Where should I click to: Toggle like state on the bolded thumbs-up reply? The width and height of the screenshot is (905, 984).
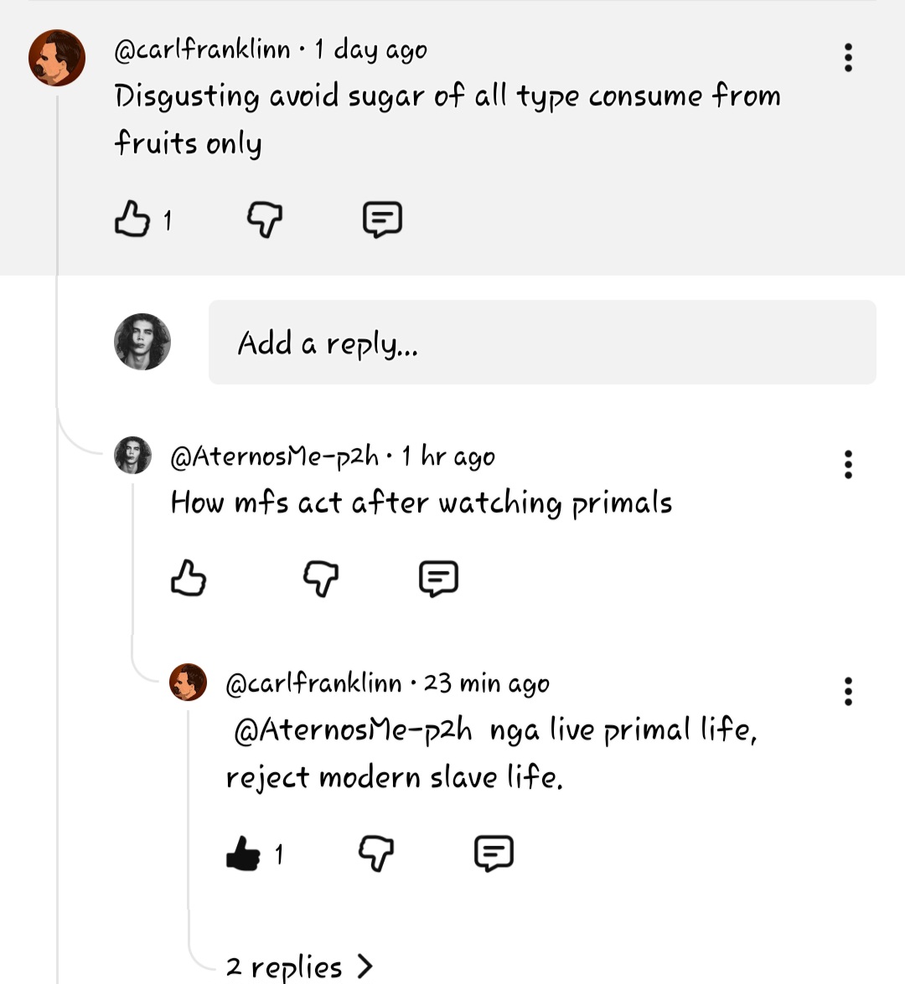coord(243,853)
